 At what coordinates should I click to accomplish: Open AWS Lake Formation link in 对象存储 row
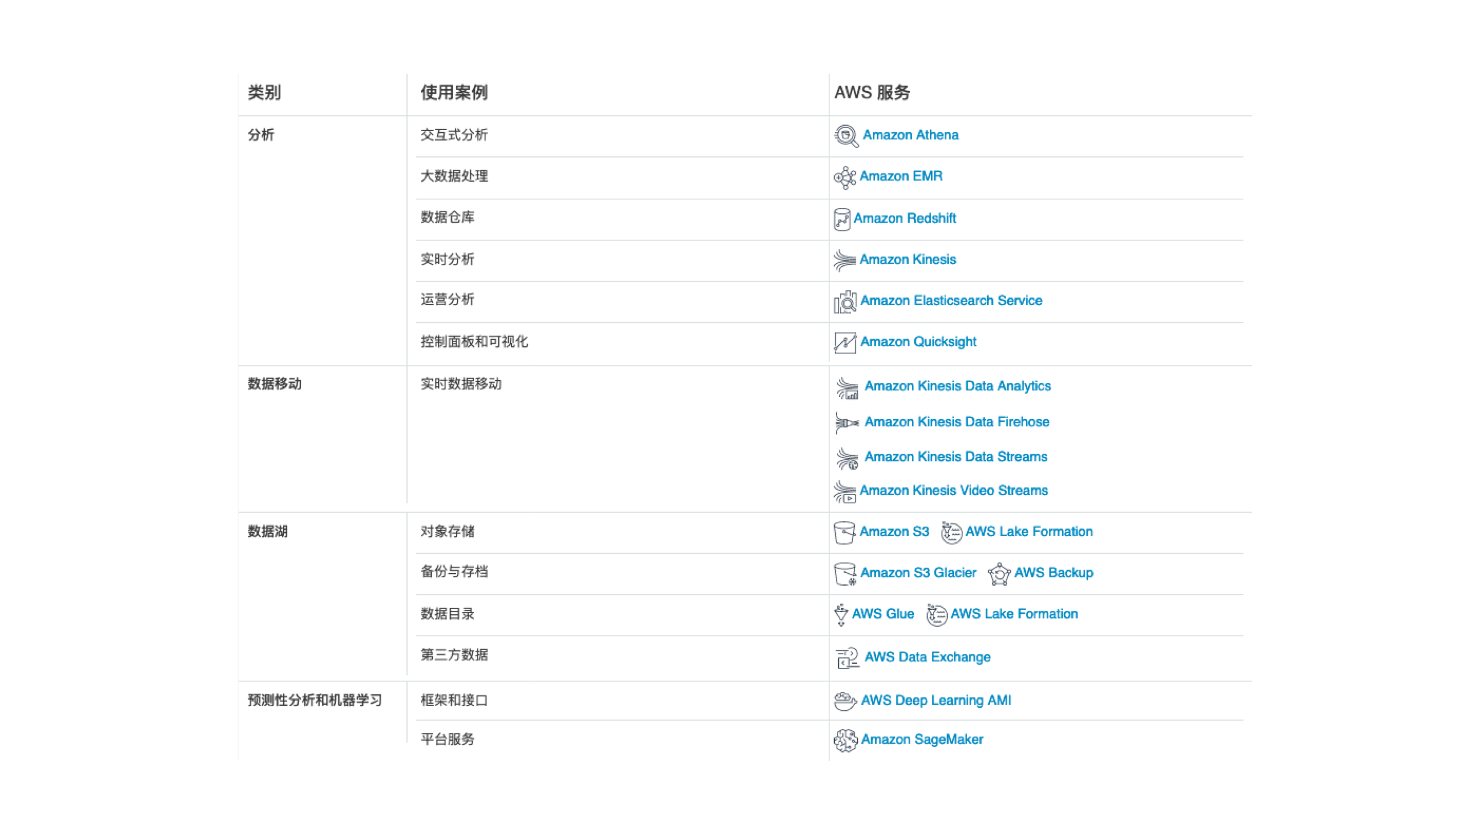point(1028,531)
